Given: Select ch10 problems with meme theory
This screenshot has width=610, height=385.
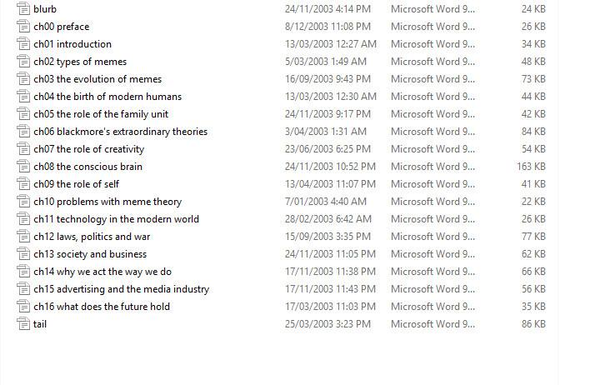Looking at the screenshot, I should click(x=107, y=202).
